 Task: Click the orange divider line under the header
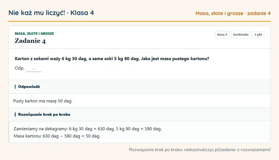coord(139,21)
